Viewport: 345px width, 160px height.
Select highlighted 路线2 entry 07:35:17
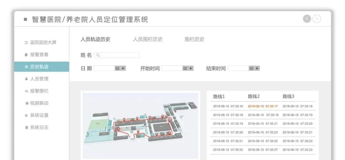263,106
